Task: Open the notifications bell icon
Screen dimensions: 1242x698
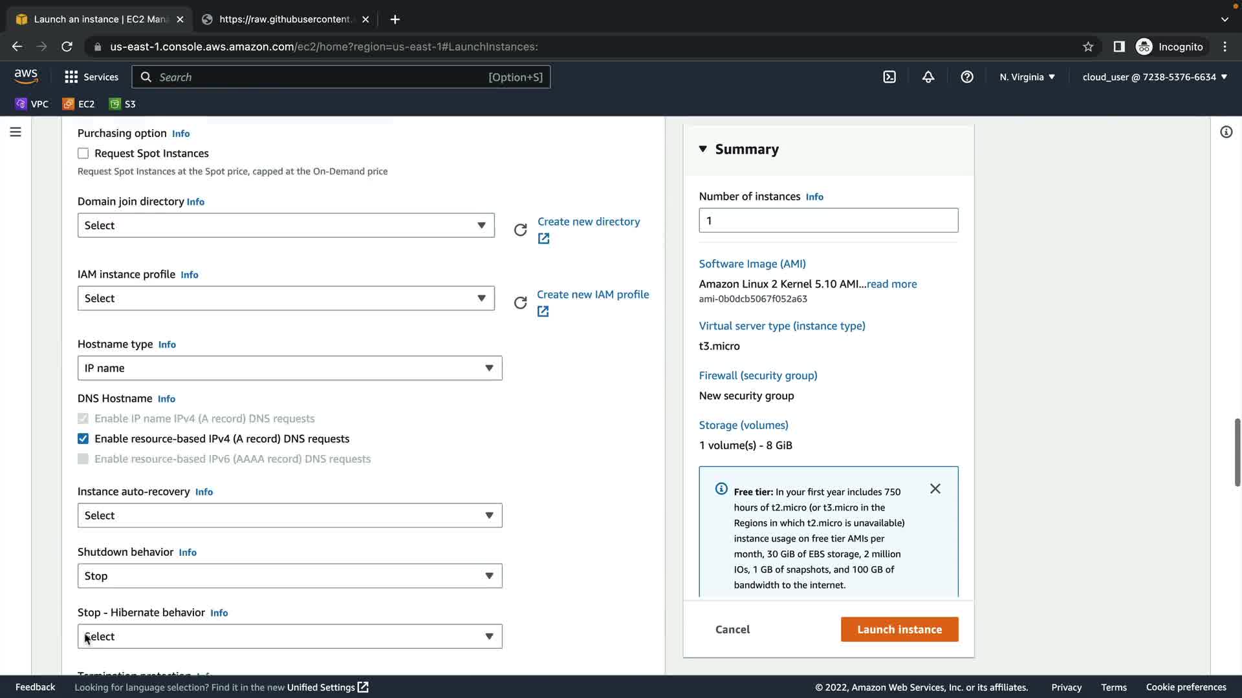Action: point(928,77)
